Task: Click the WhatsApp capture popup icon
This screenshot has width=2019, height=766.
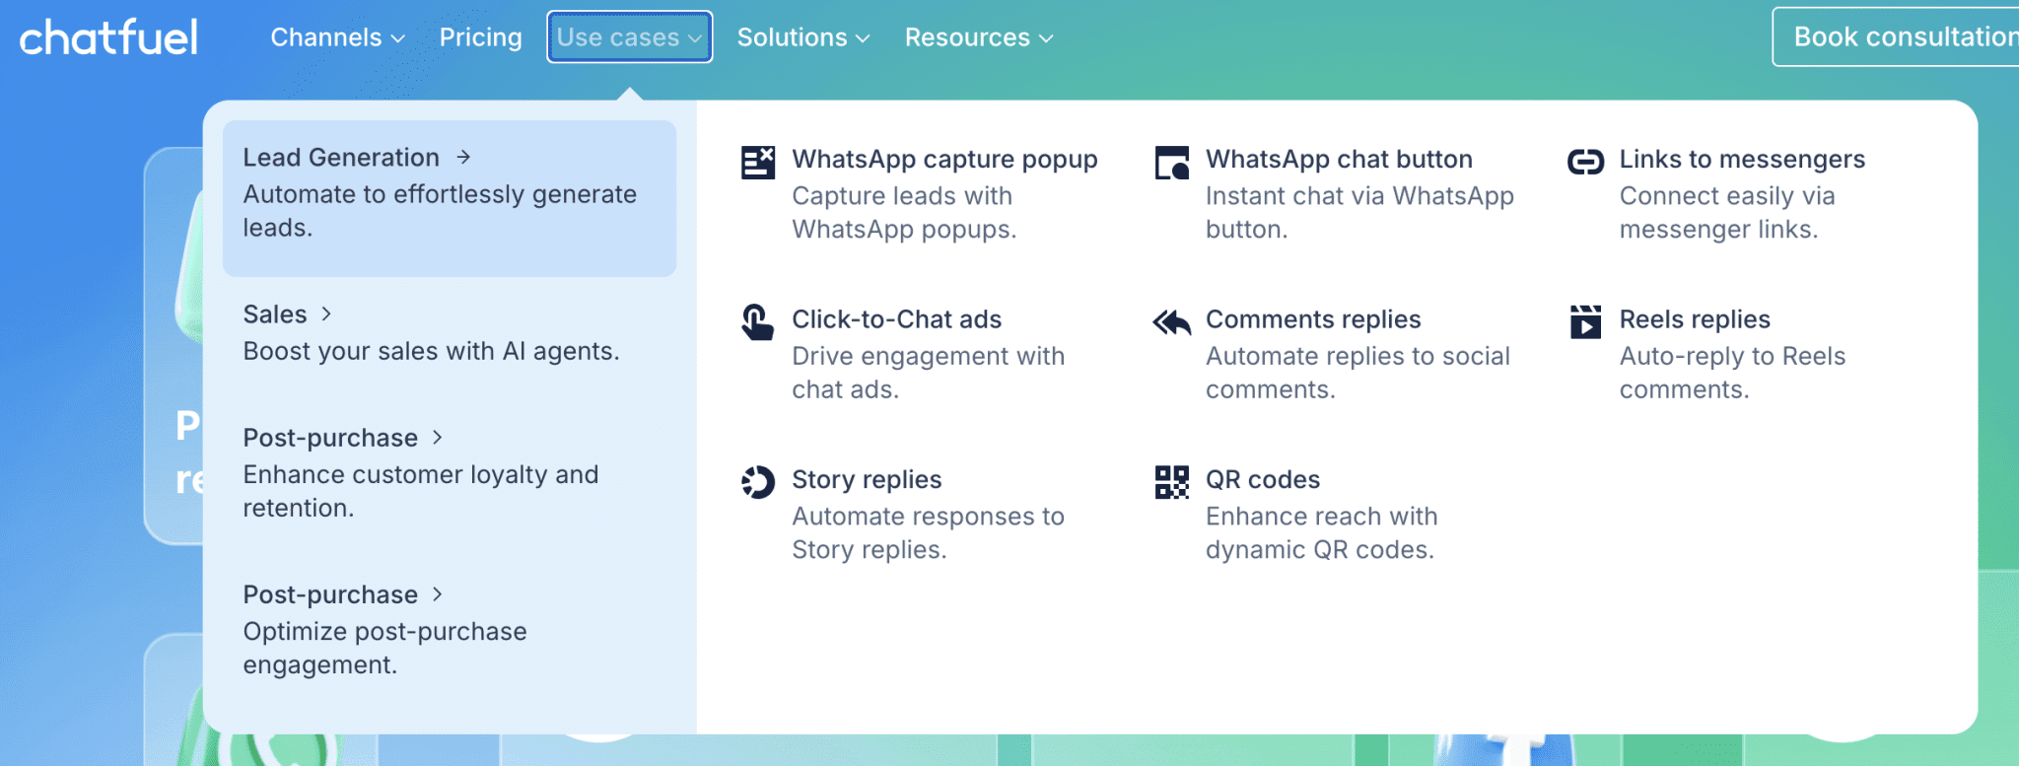Action: click(x=758, y=163)
